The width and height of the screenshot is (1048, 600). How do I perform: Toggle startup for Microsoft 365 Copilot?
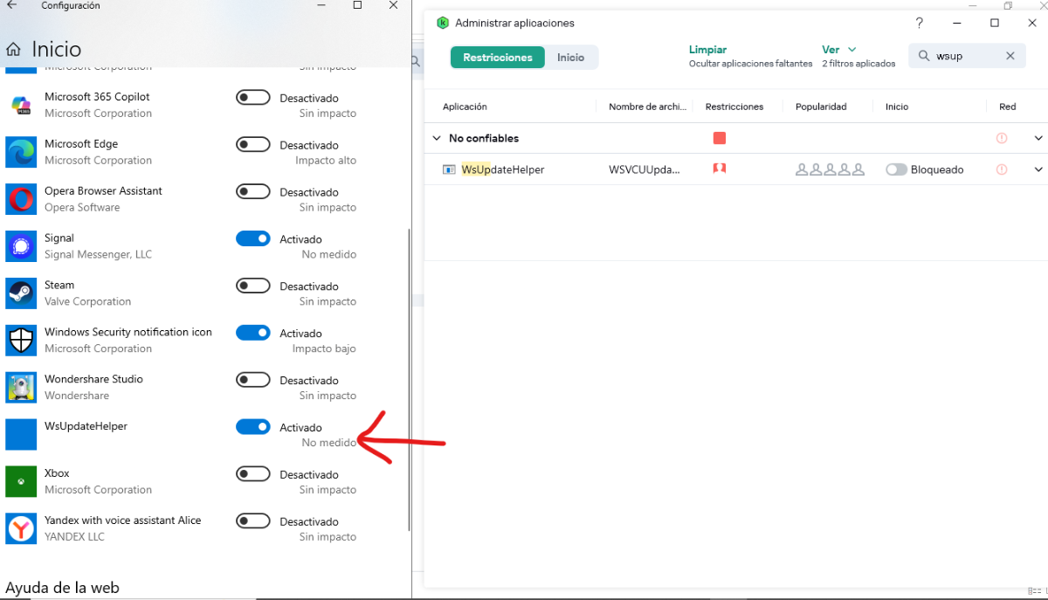tap(253, 98)
